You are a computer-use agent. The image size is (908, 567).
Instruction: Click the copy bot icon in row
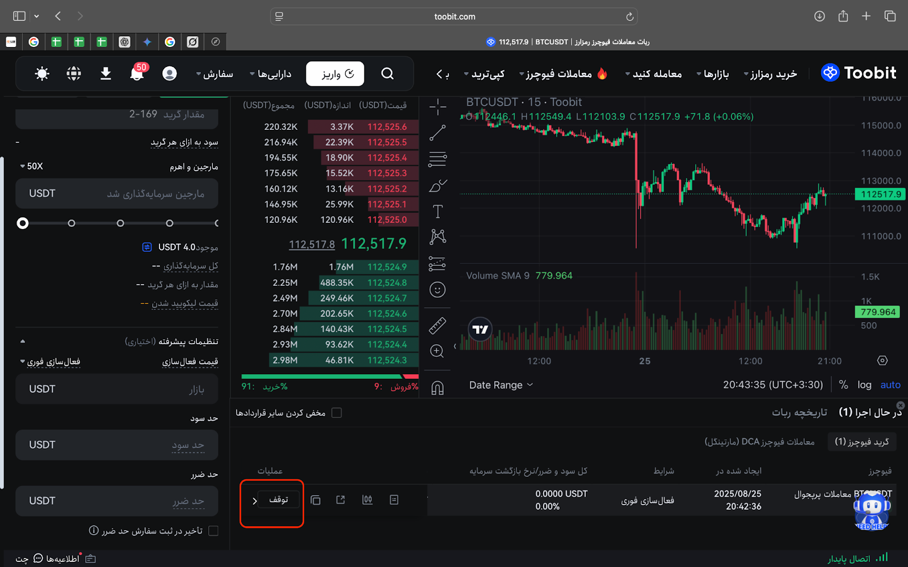316,500
